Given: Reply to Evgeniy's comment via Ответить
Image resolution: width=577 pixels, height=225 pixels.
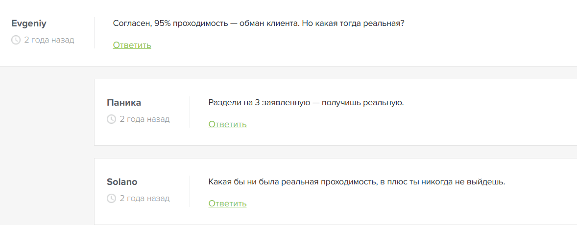Looking at the screenshot, I should (x=132, y=45).
